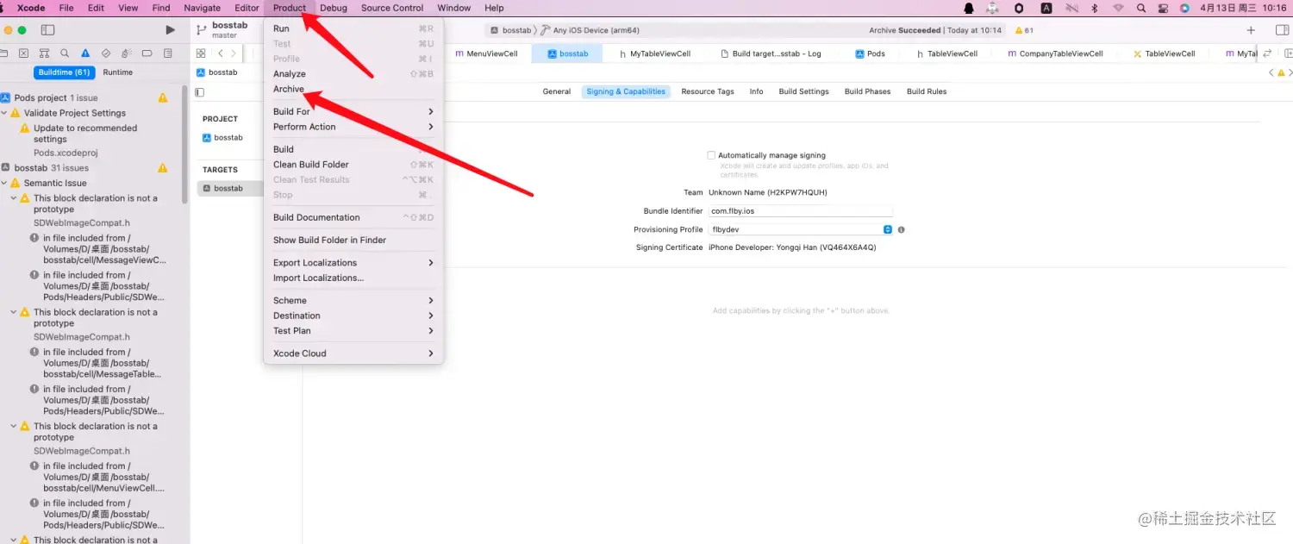Open the debug navigator spray icon
This screenshot has width=1293, height=544.
127,53
